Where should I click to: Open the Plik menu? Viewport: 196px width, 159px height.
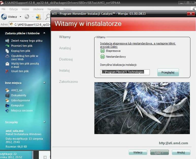click(4, 9)
